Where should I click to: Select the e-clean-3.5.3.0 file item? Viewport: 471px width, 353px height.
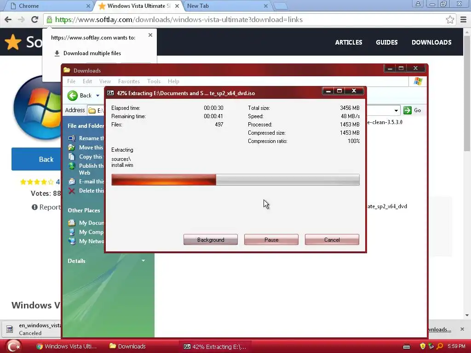coord(385,122)
